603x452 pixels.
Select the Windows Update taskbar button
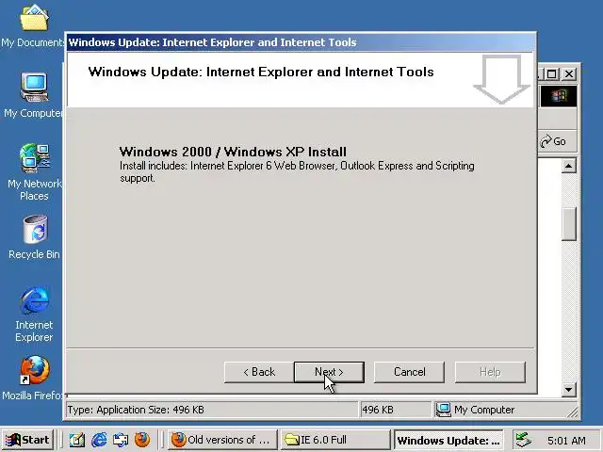448,440
